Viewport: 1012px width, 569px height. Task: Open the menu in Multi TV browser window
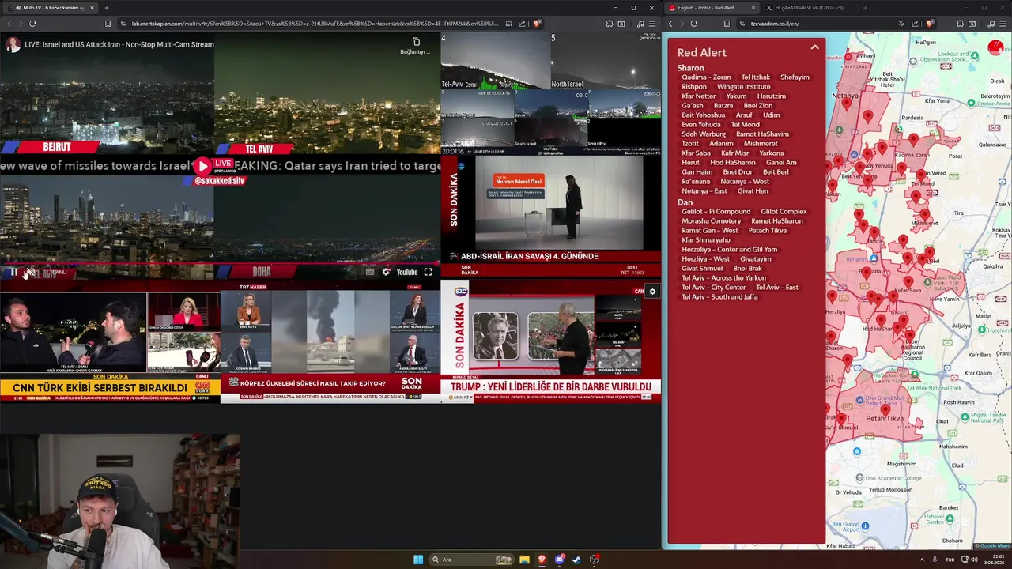(x=651, y=24)
